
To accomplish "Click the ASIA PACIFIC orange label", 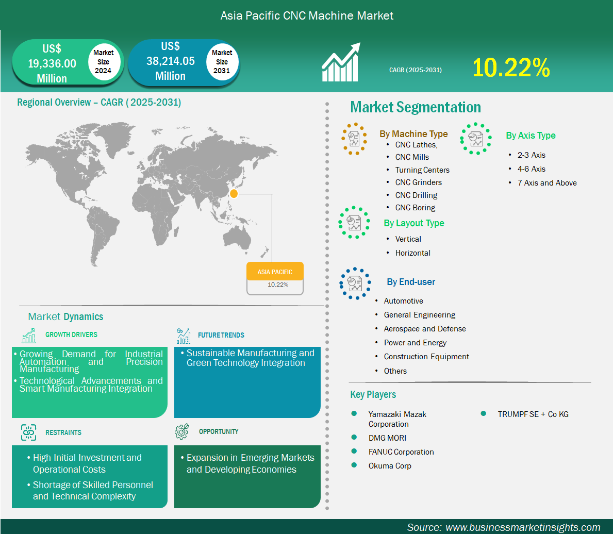I will pyautogui.click(x=275, y=272).
